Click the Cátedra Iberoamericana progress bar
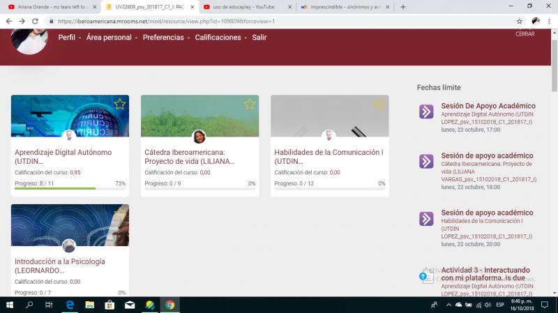The width and height of the screenshot is (558, 313). pyautogui.click(x=200, y=188)
